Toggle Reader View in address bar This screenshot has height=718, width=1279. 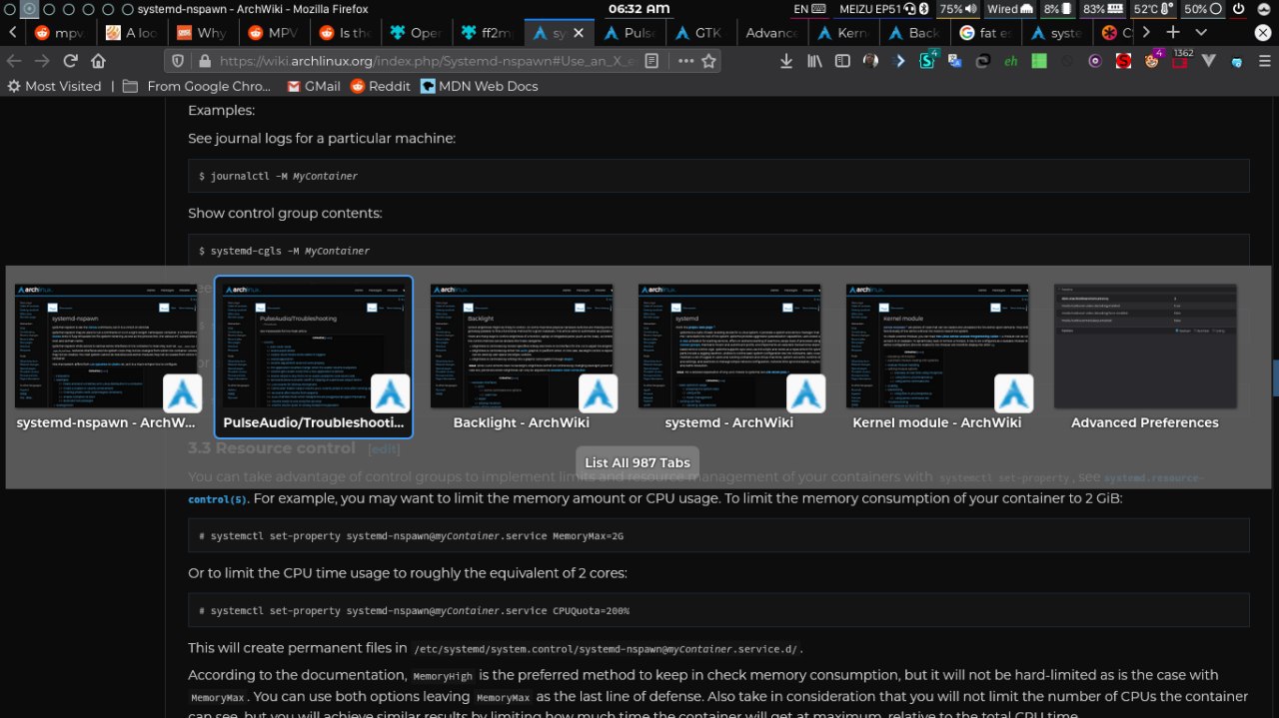[x=651, y=61]
